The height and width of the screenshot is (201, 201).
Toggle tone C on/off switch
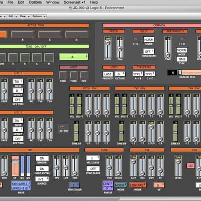click(37, 58)
